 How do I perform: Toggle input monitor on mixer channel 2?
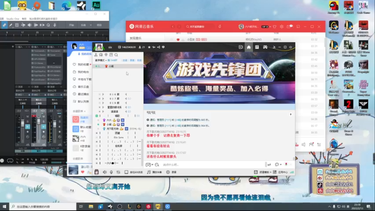tap(44, 127)
